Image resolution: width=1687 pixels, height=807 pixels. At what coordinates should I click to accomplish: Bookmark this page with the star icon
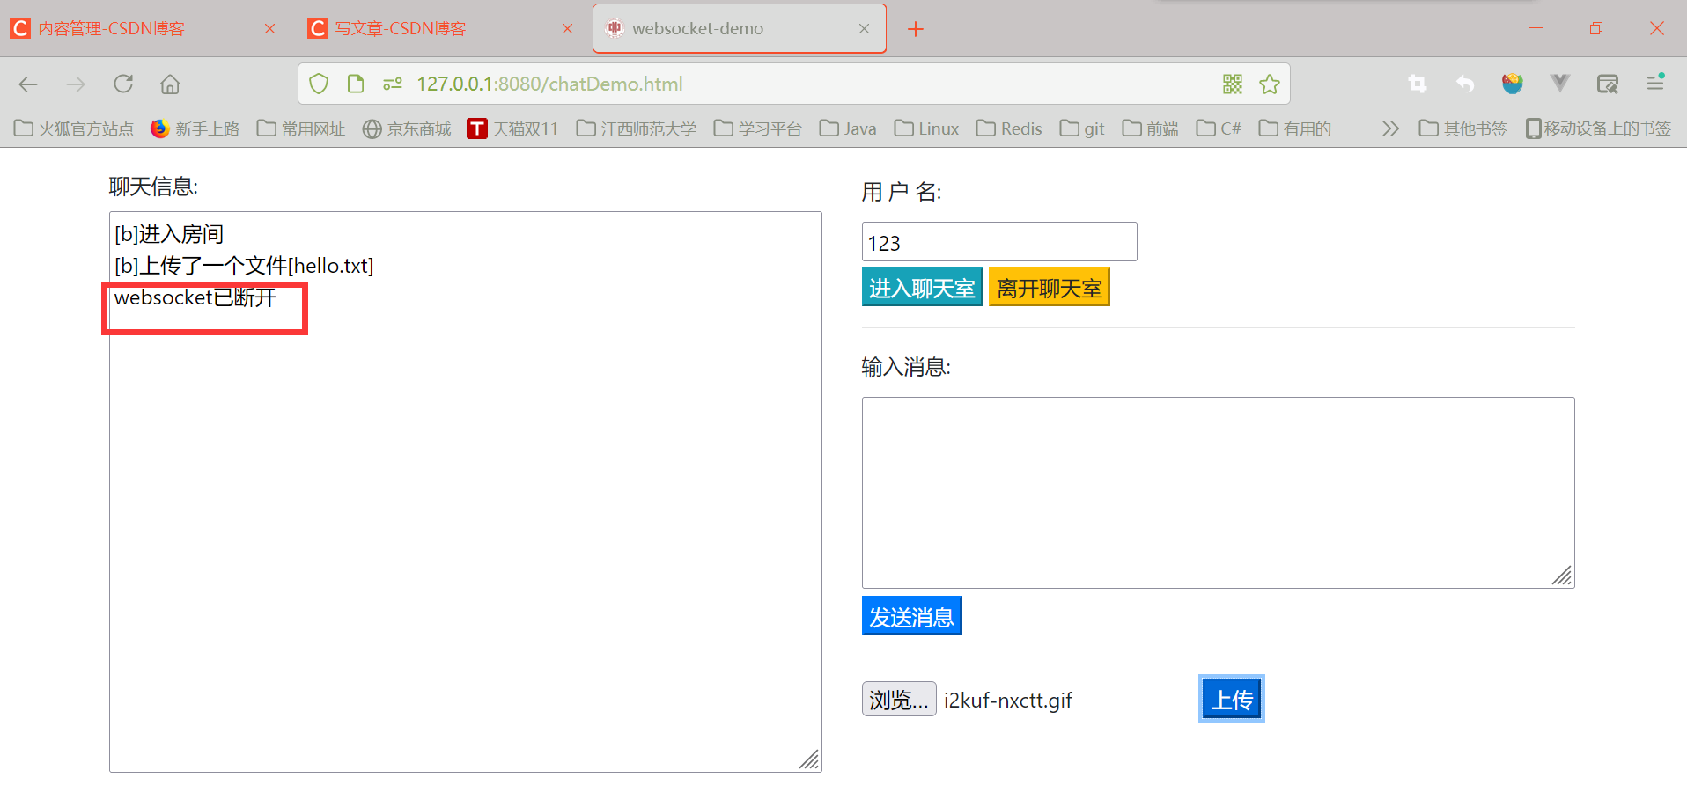(1270, 84)
